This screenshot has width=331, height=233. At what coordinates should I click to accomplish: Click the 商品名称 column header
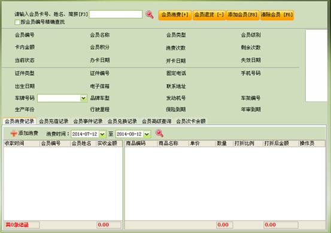(x=173, y=143)
